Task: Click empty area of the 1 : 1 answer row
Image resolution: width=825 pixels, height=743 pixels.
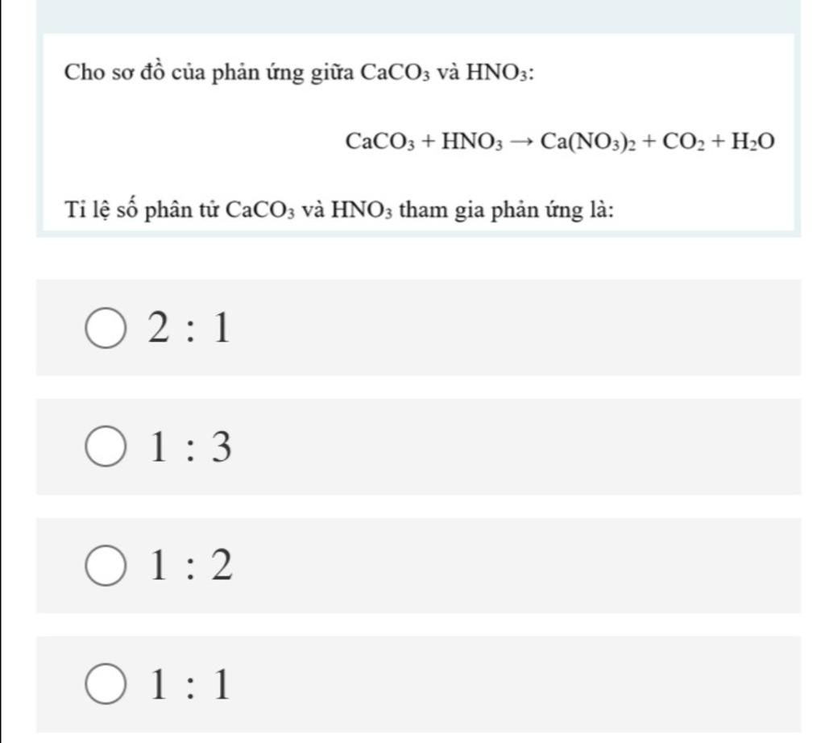Action: point(516,684)
